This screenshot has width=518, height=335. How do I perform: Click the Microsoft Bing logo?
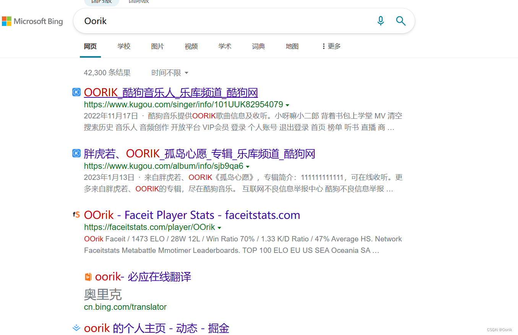click(32, 21)
